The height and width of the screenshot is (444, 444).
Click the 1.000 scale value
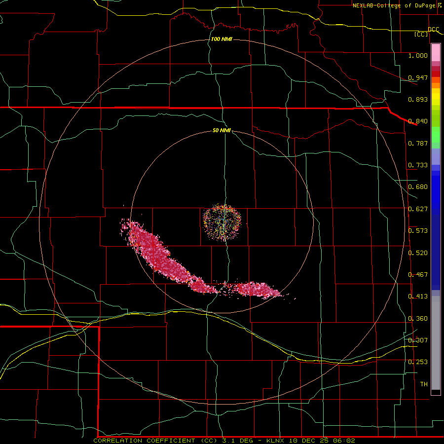[x=418, y=55]
